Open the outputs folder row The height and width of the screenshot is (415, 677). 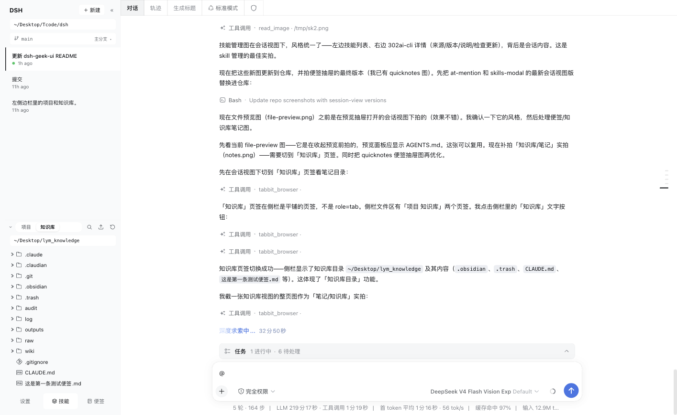pos(63,330)
